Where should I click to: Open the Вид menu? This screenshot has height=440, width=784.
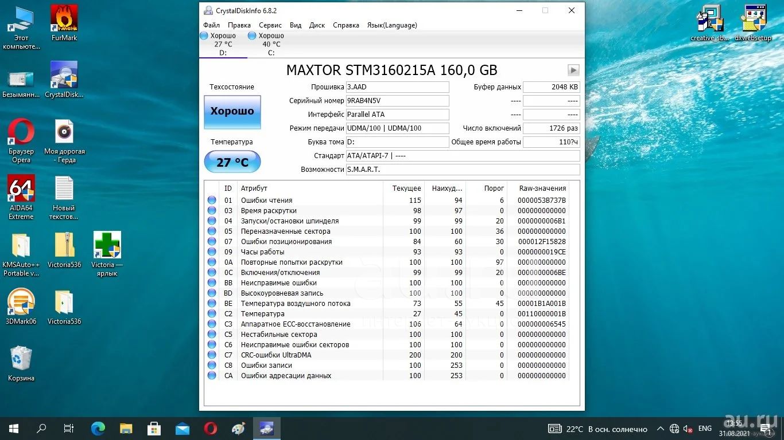click(x=296, y=25)
